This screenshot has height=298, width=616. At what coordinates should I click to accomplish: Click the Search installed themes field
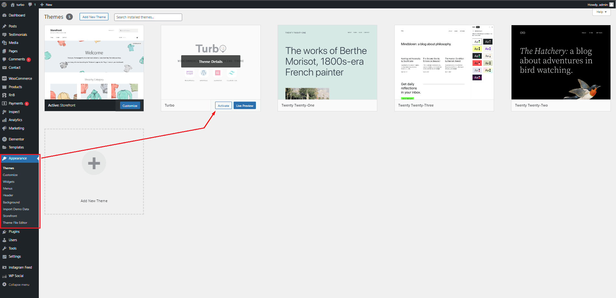click(x=148, y=17)
